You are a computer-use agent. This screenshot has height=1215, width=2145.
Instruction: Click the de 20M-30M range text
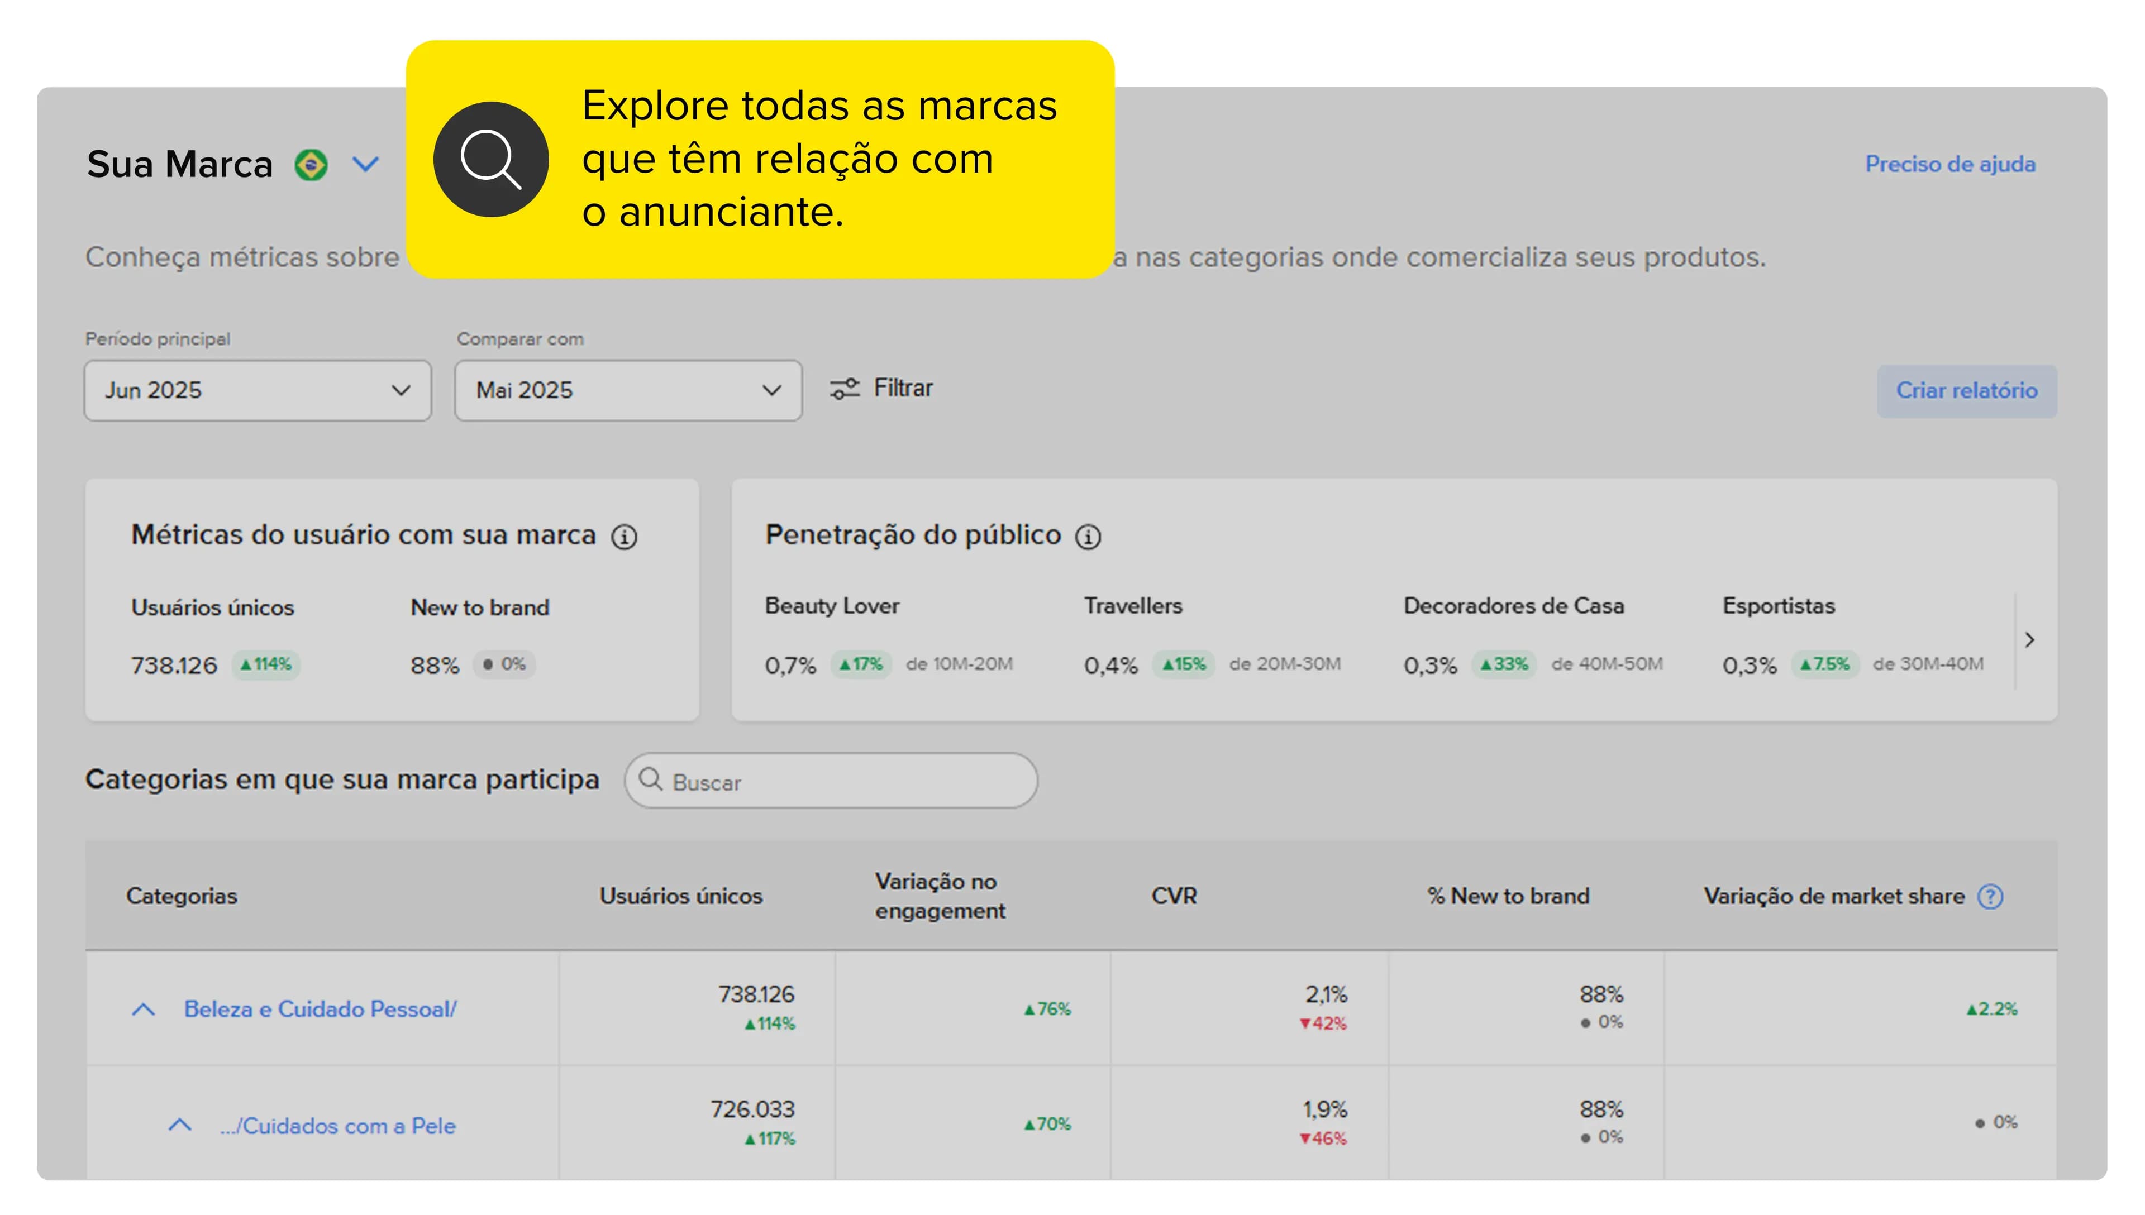1285,664
